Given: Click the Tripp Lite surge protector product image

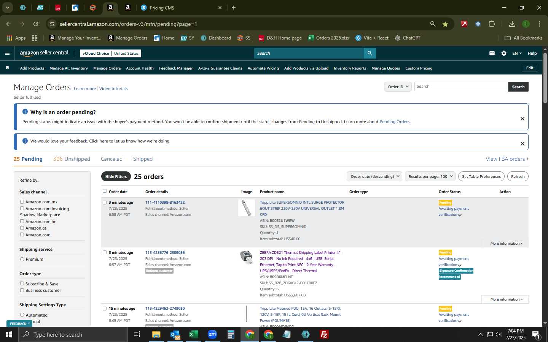Looking at the screenshot, I should [x=247, y=208].
